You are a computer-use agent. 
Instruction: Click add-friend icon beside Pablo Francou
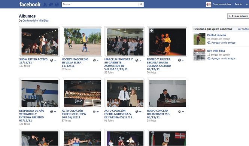pyautogui.click(x=209, y=43)
